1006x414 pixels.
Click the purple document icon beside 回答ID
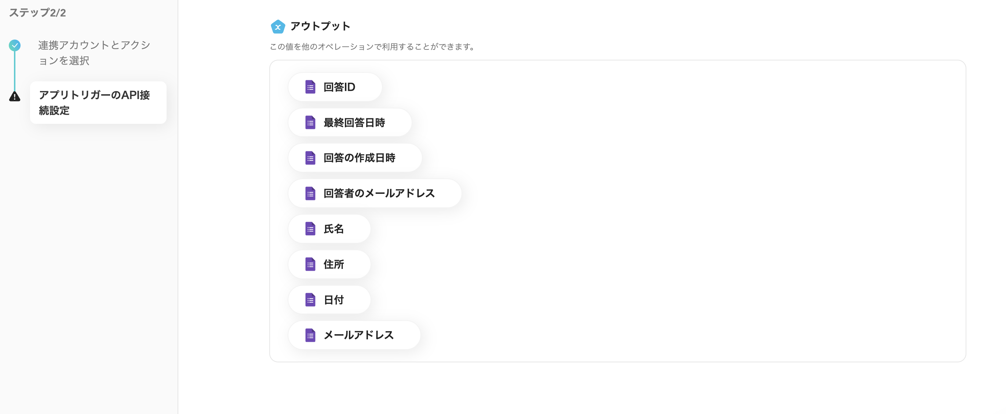coord(310,87)
